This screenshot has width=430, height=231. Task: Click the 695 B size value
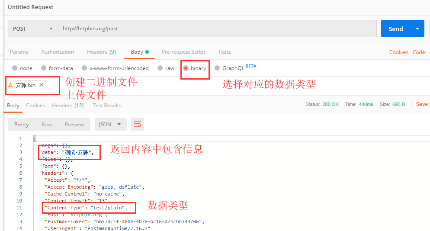pyautogui.click(x=398, y=104)
